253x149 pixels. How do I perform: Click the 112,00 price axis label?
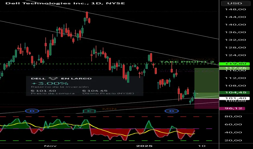(235, 78)
